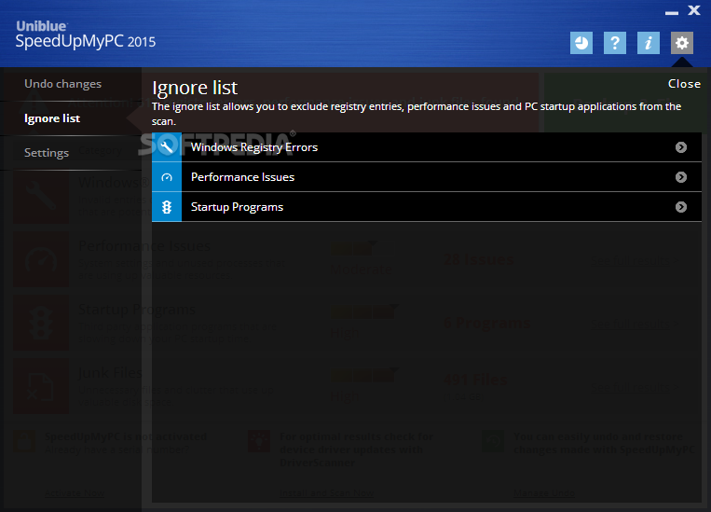Click the settings gear icon
The height and width of the screenshot is (512, 711).
tap(682, 43)
